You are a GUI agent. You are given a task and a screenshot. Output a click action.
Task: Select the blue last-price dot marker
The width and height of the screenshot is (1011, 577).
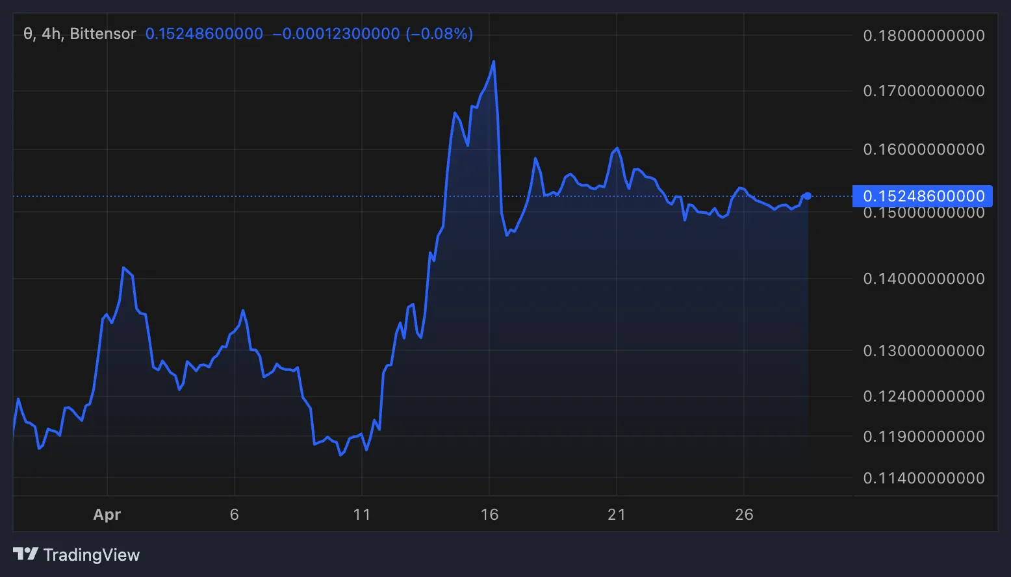pyautogui.click(x=808, y=195)
